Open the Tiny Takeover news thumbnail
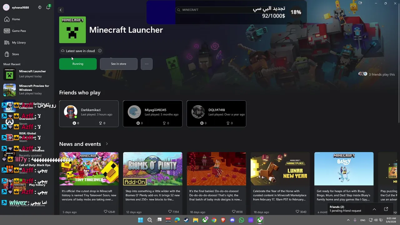 (89, 169)
